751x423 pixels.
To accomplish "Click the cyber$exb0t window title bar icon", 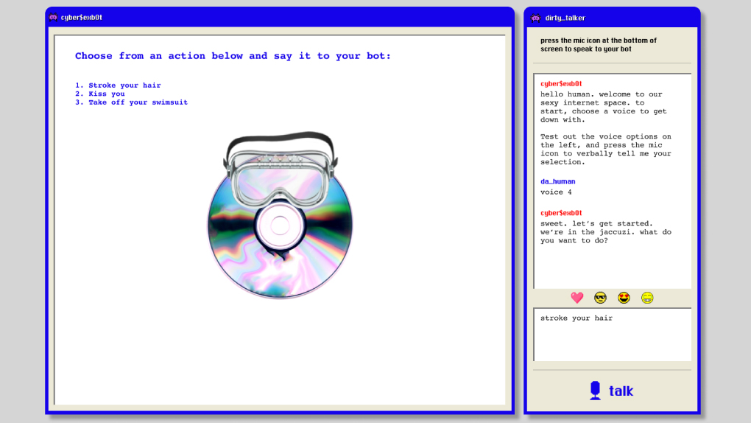I will pyautogui.click(x=53, y=17).
